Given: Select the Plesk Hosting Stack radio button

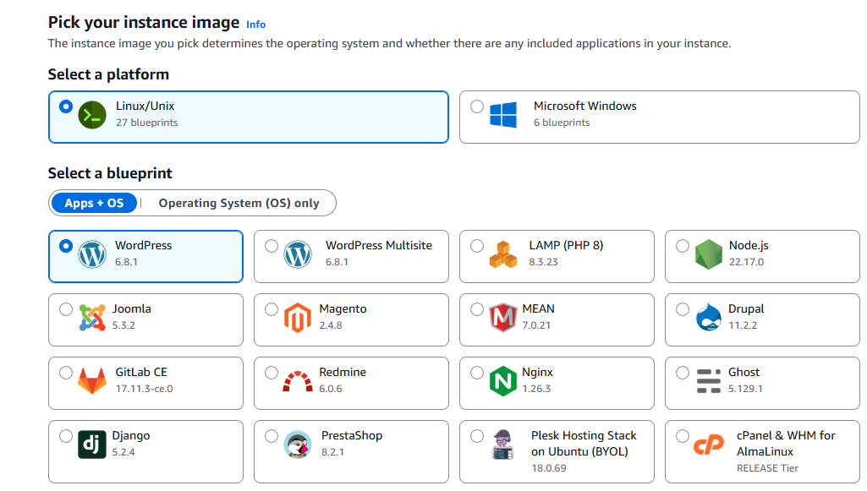Looking at the screenshot, I should [477, 436].
